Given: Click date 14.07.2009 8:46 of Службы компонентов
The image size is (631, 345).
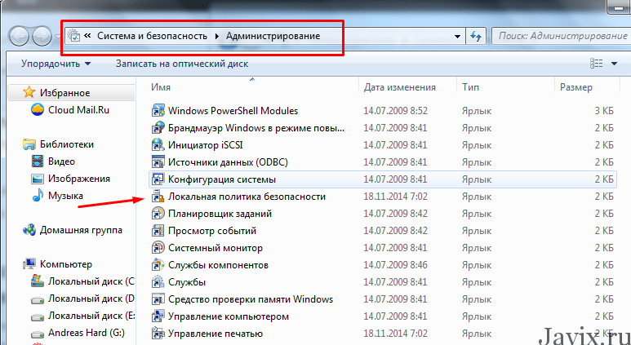Looking at the screenshot, I should click(x=395, y=265).
